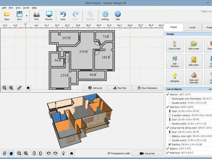Click the 181 ft room label on plan
212x159 pixels.
(x=106, y=57)
